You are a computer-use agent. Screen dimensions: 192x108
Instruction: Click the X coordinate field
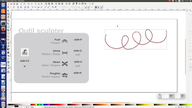tap(64, 7)
